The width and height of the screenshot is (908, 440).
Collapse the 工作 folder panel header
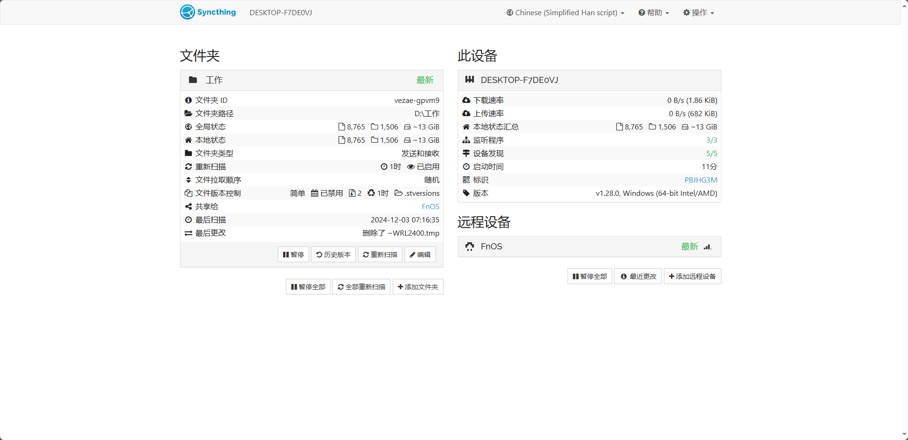pos(312,80)
